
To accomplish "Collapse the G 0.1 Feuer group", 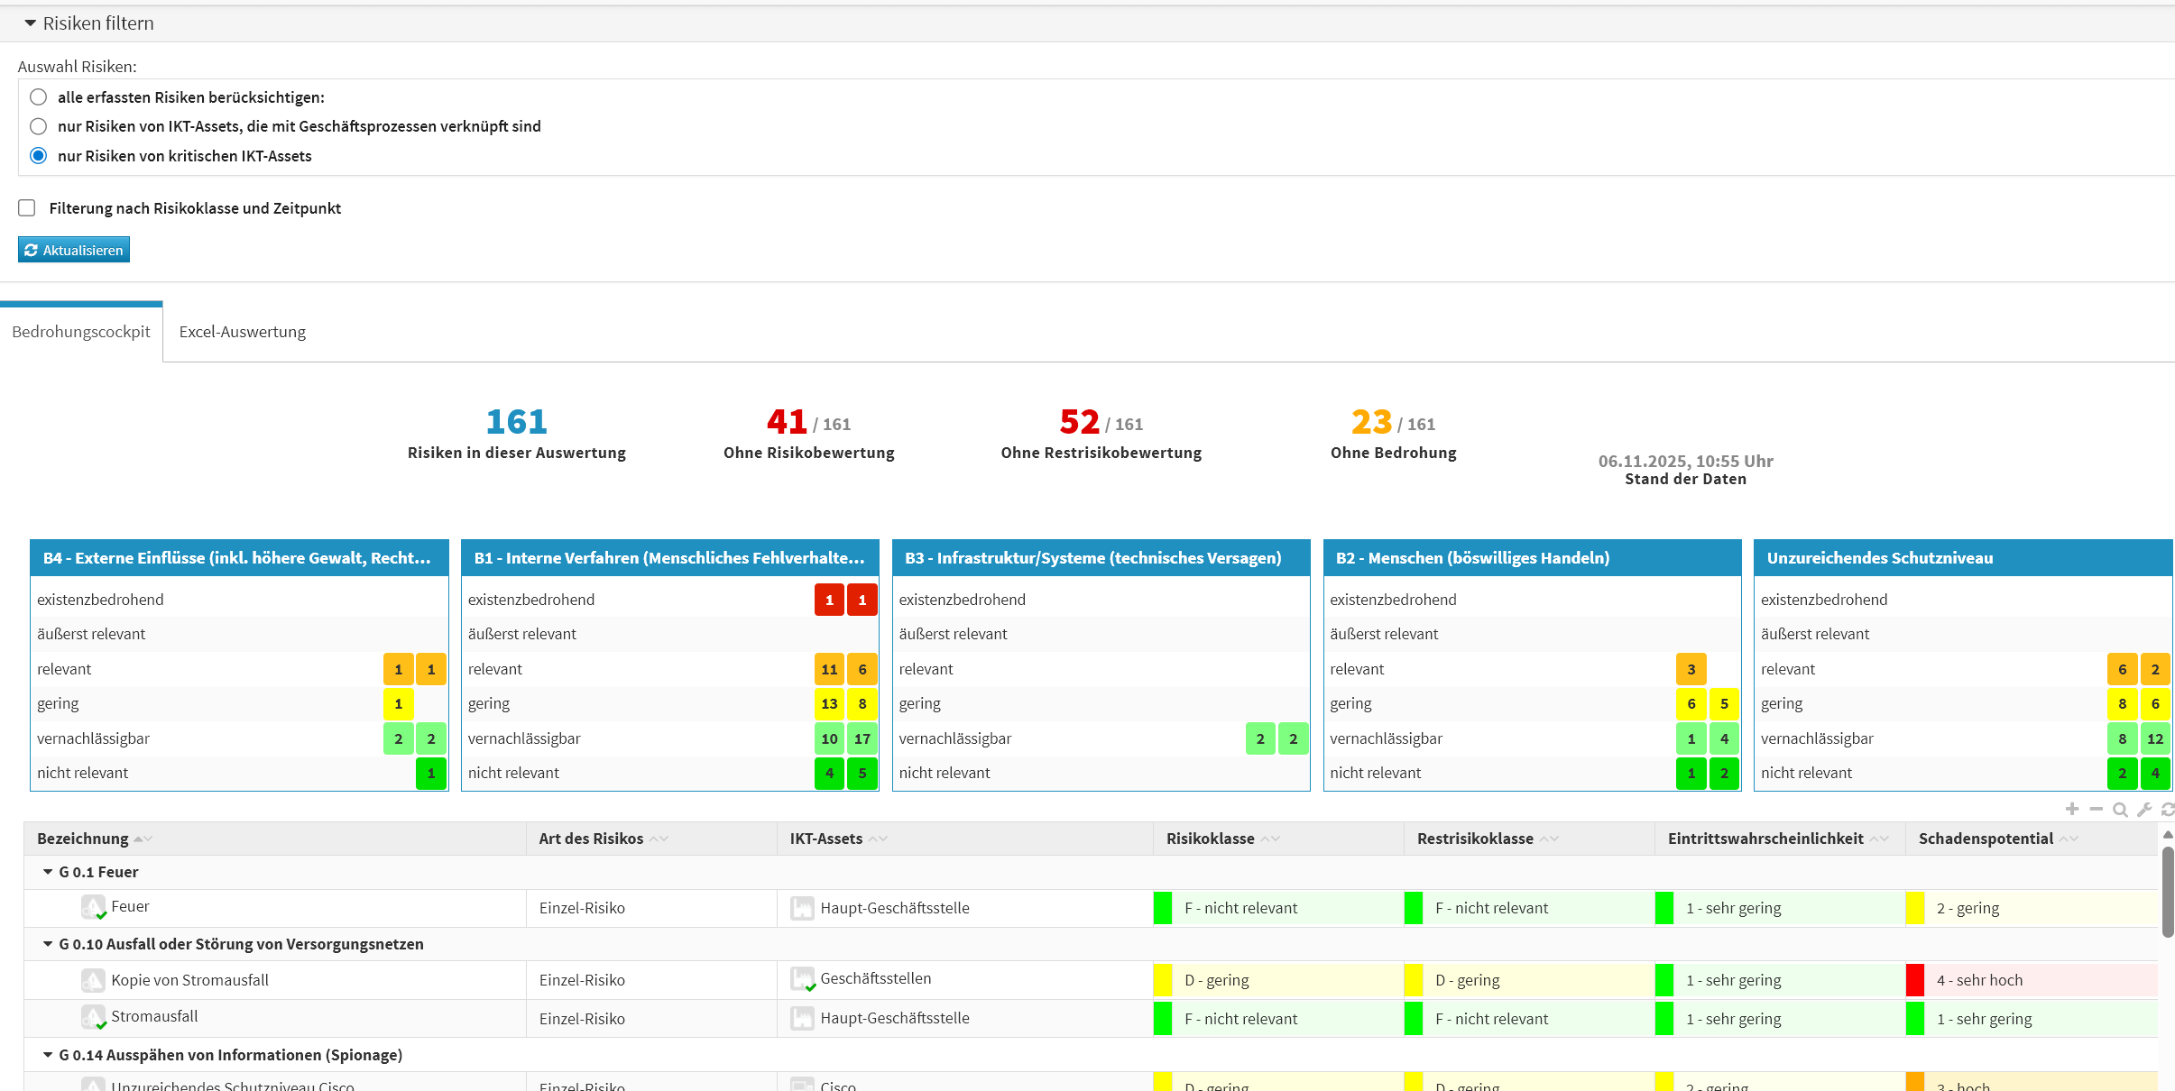I will [48, 872].
